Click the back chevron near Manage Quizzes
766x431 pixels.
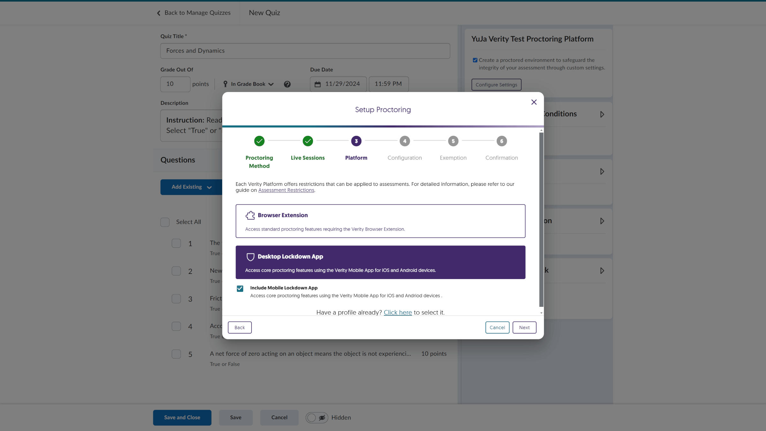pyautogui.click(x=159, y=13)
